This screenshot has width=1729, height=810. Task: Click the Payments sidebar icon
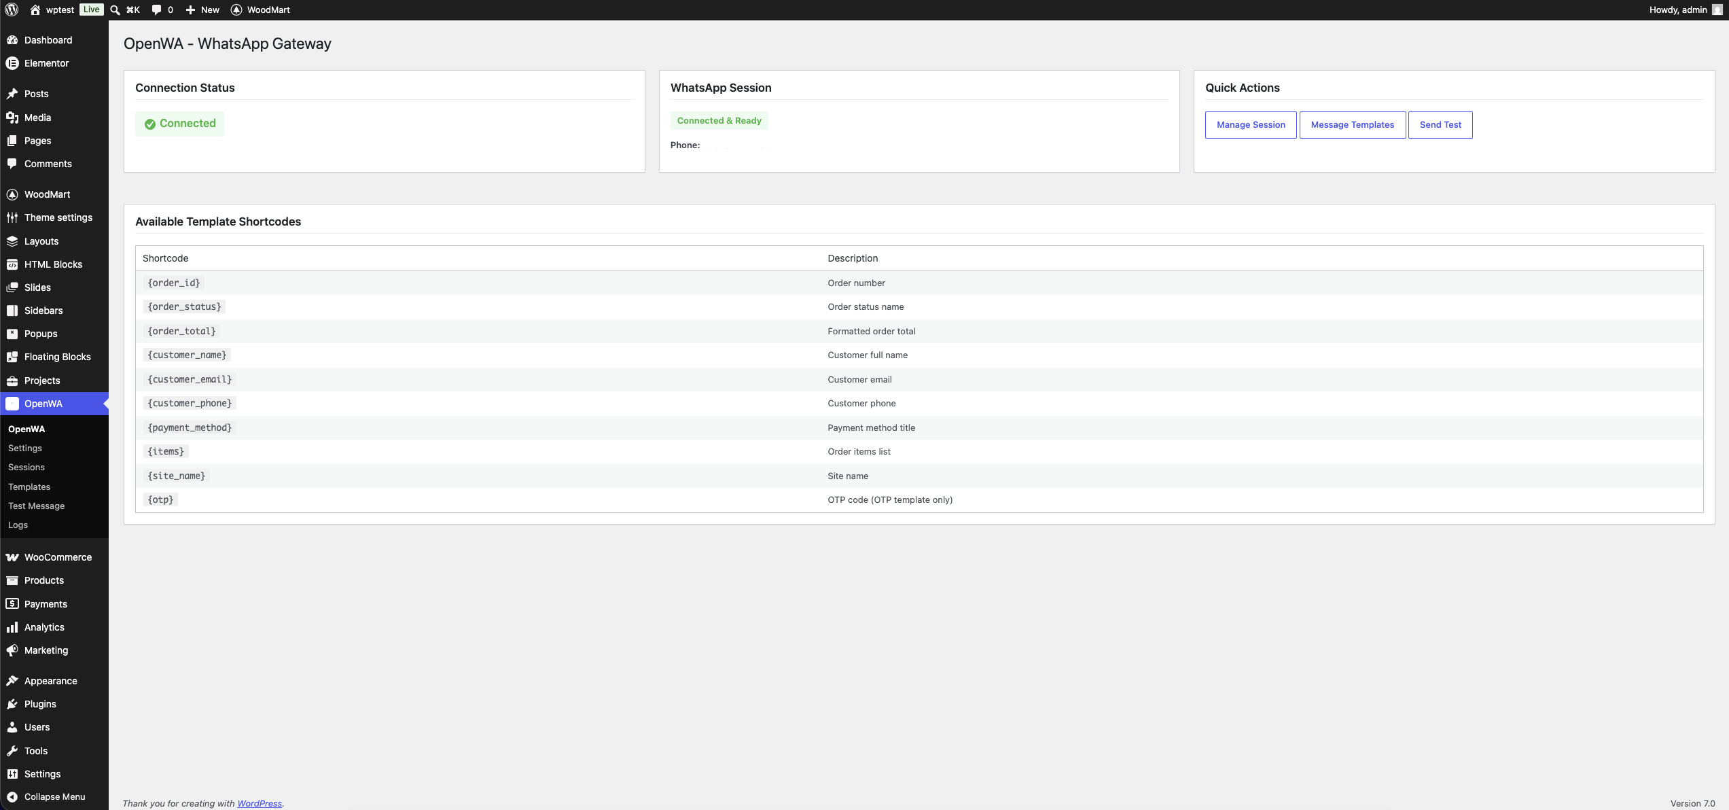tap(12, 604)
